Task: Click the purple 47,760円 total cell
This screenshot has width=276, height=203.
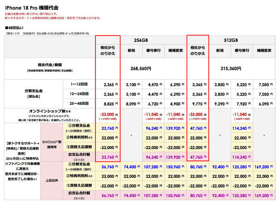Action: click(x=198, y=157)
